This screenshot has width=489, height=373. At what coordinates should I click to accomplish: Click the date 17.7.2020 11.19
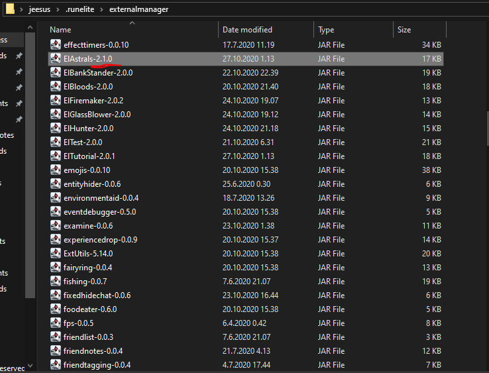pyautogui.click(x=248, y=45)
